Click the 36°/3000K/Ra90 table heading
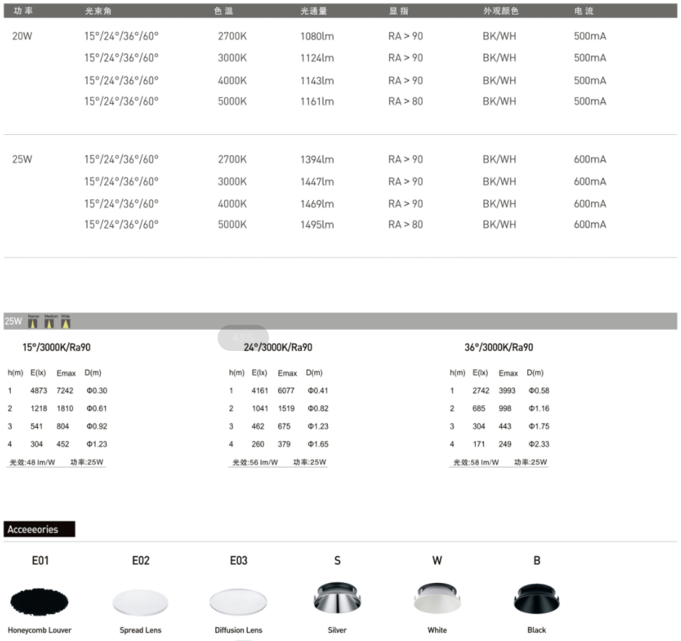 pyautogui.click(x=498, y=348)
